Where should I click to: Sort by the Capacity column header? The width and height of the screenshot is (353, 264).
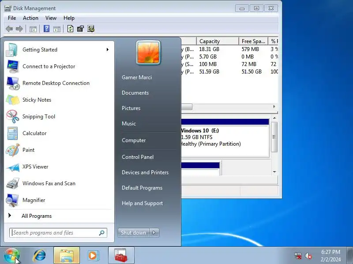coord(218,41)
